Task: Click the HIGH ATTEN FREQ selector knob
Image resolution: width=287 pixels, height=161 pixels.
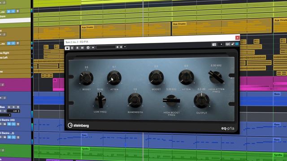Action: [x=216, y=77]
